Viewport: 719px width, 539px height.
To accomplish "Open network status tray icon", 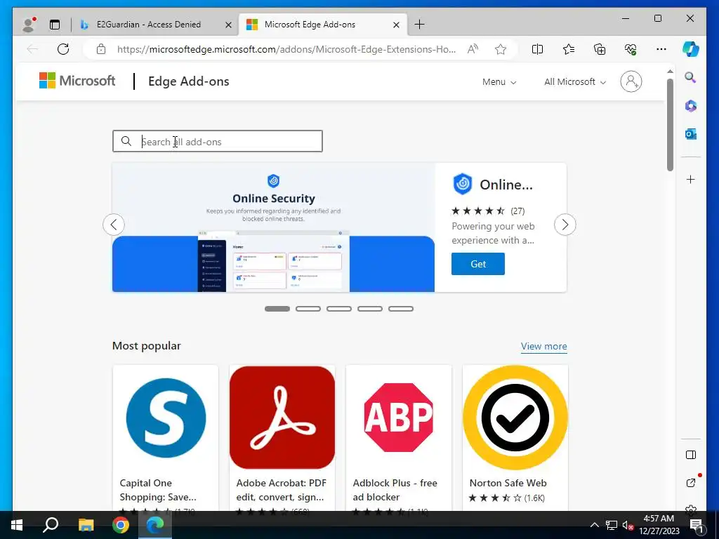I will (612, 525).
